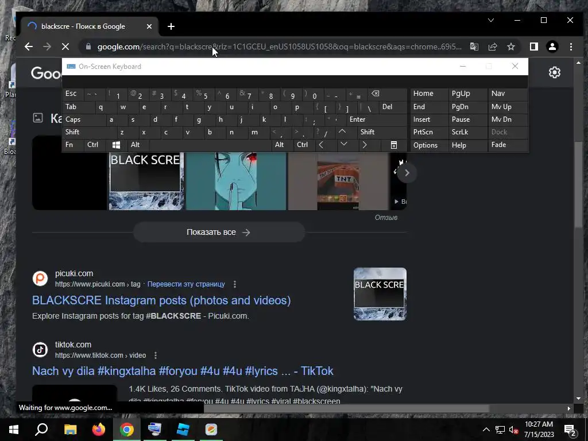Open more options for picuki.com result

point(235,284)
